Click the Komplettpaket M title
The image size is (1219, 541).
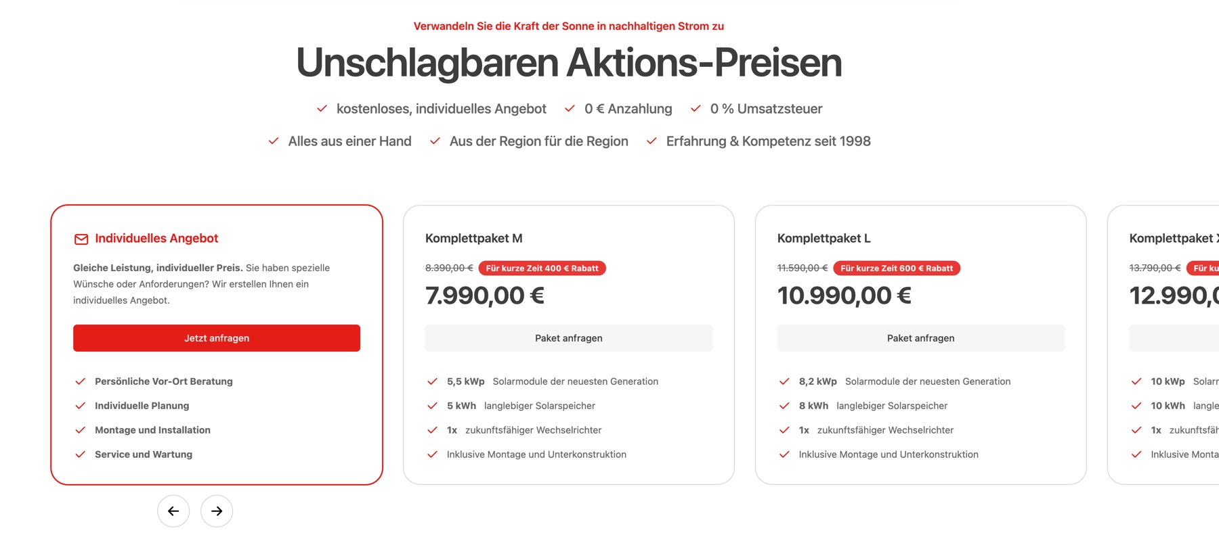[x=474, y=239]
